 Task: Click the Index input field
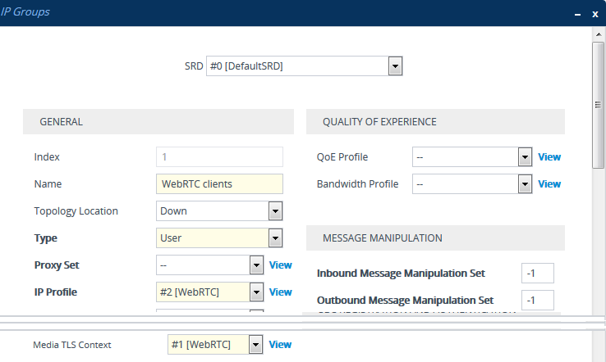click(219, 157)
